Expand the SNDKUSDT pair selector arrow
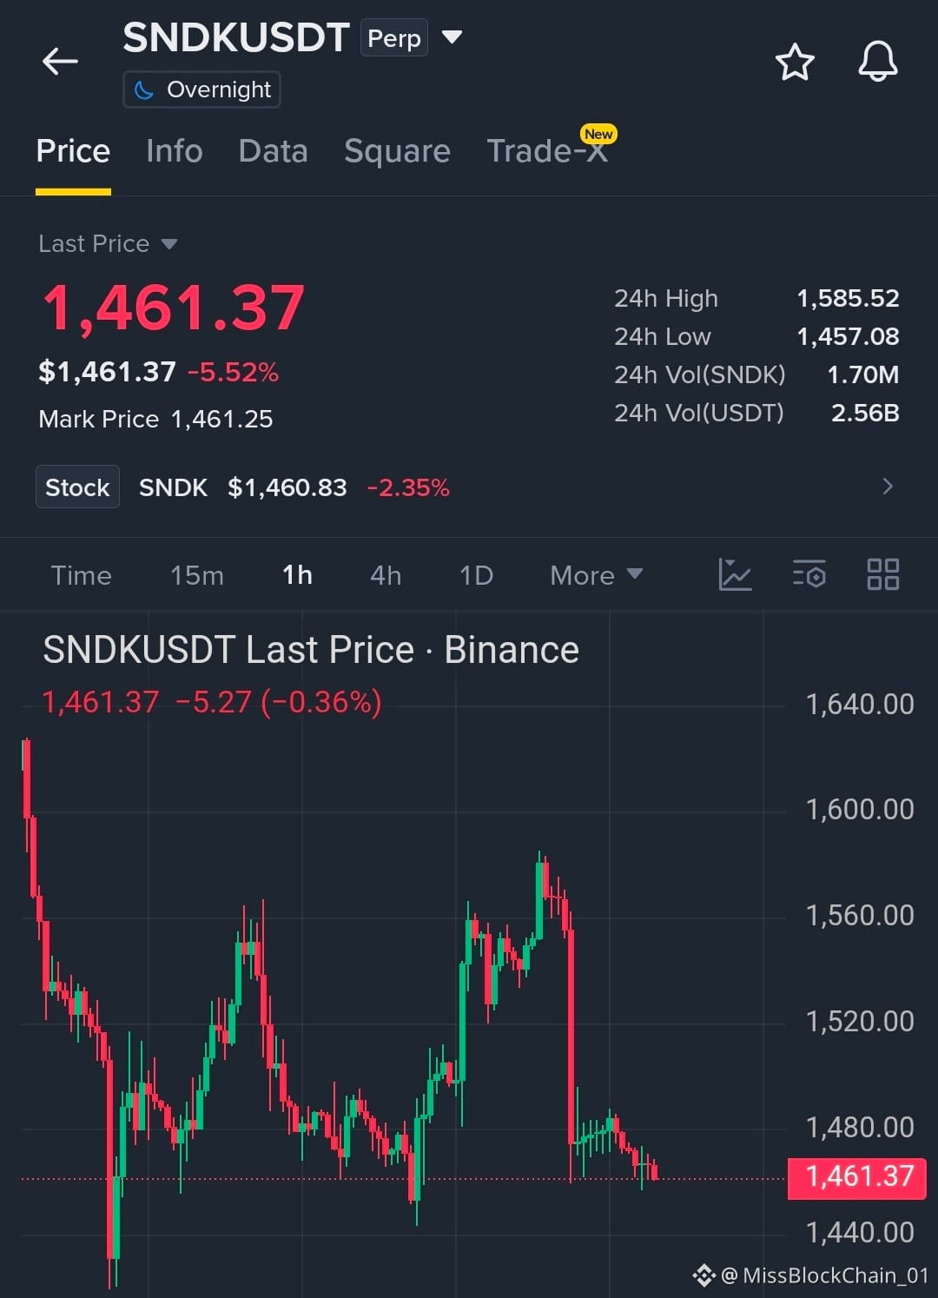 (x=452, y=37)
